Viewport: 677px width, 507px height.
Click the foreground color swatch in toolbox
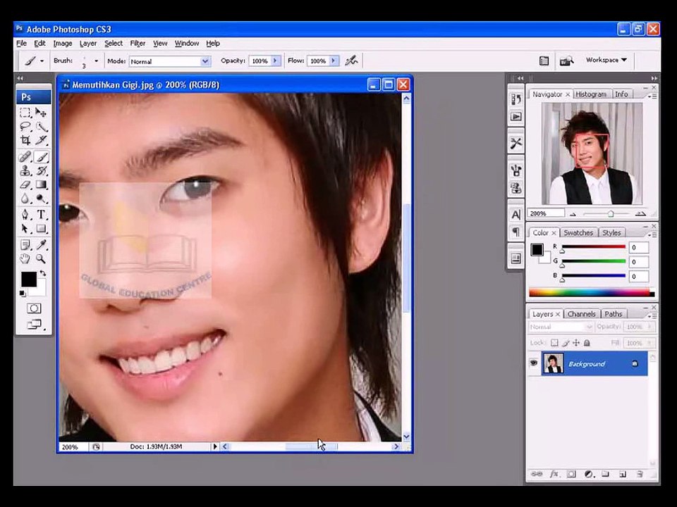tap(29, 280)
